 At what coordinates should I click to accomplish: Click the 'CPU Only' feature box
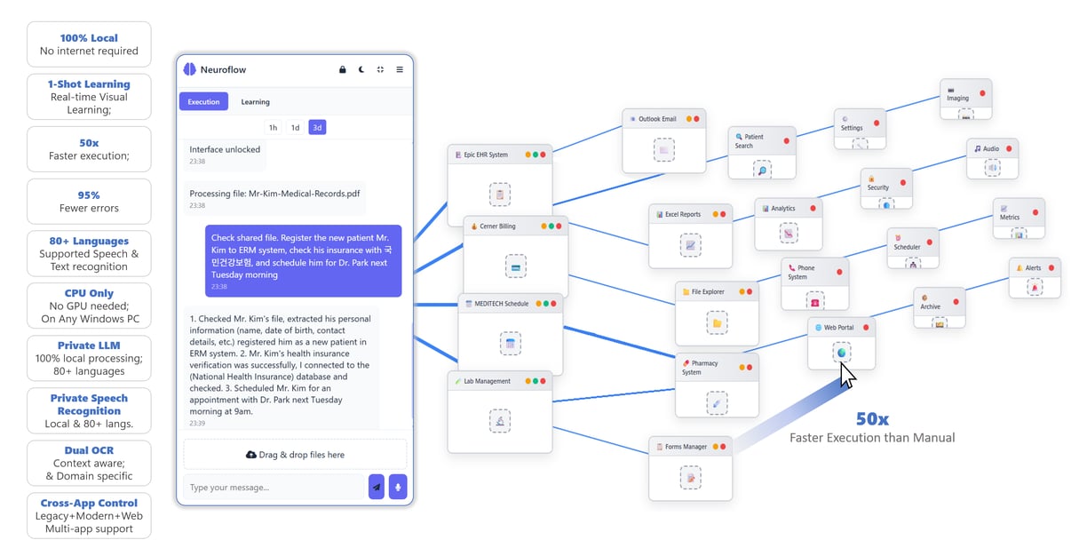89,306
